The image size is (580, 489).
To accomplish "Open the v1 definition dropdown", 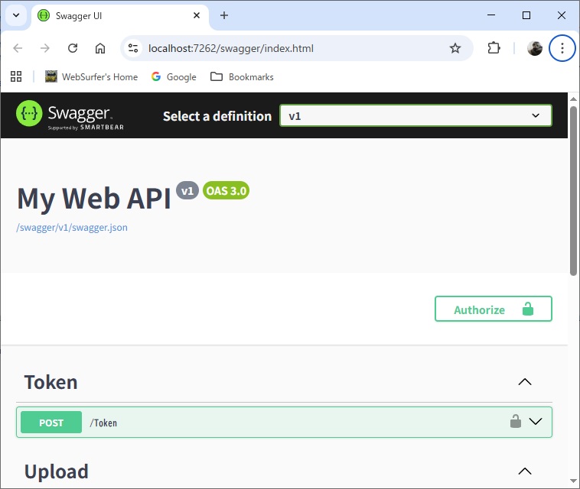I will point(415,115).
